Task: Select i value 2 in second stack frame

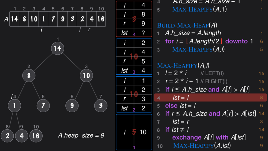Action: tap(143, 43)
